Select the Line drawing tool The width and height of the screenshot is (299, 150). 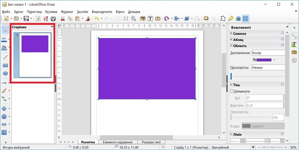(x=5, y=57)
